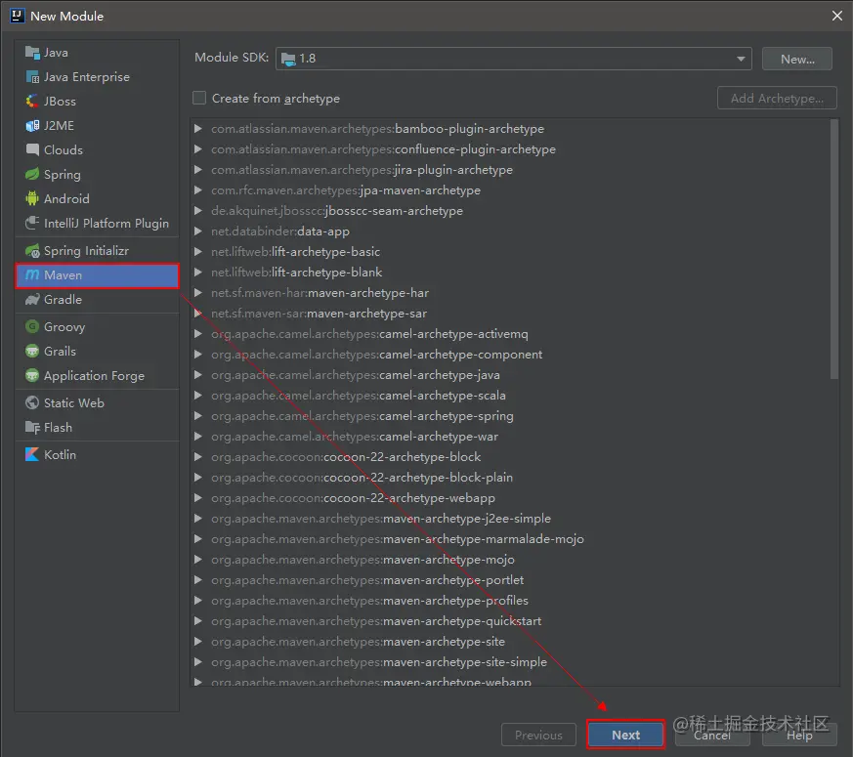The width and height of the screenshot is (853, 757).
Task: Select maven-archetype-mojo row
Action: (511, 560)
